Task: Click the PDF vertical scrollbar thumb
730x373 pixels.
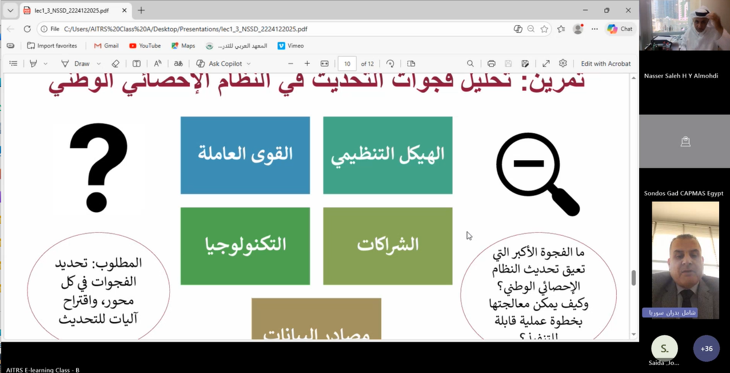Action: click(633, 277)
